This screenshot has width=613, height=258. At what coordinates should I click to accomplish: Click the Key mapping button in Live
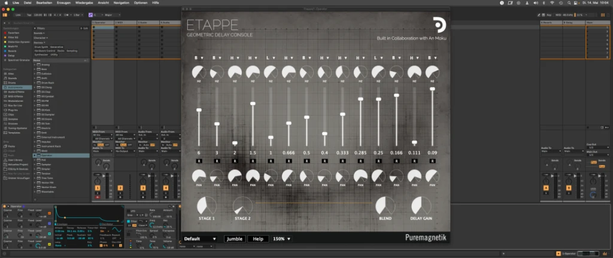coord(549,15)
